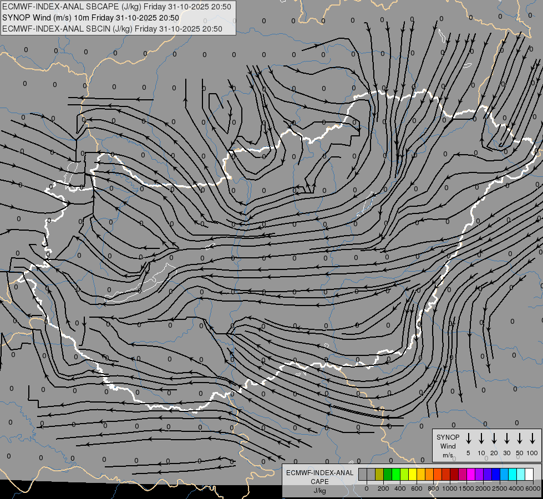Click the 4000 value on the CAPE scale

[x=516, y=488]
